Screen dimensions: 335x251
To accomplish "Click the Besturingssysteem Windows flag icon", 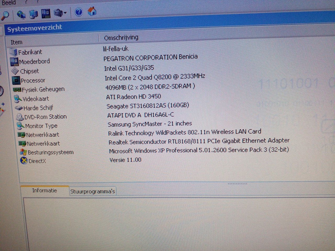I will [x=23, y=152].
